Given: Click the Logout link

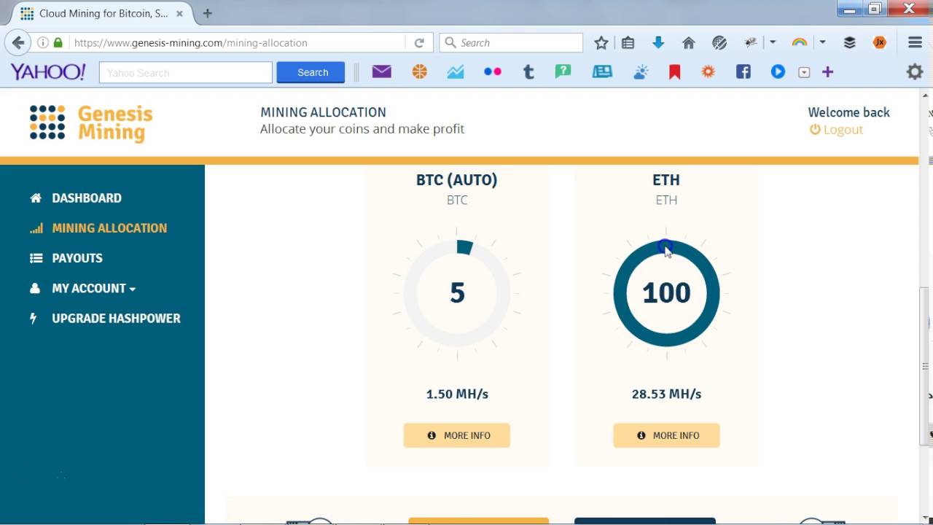Looking at the screenshot, I should (836, 130).
